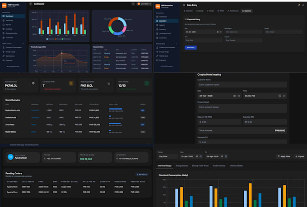307x207 pixels.
Task: Switch to the Maintenance data entry tab
Action: (x=233, y=11)
